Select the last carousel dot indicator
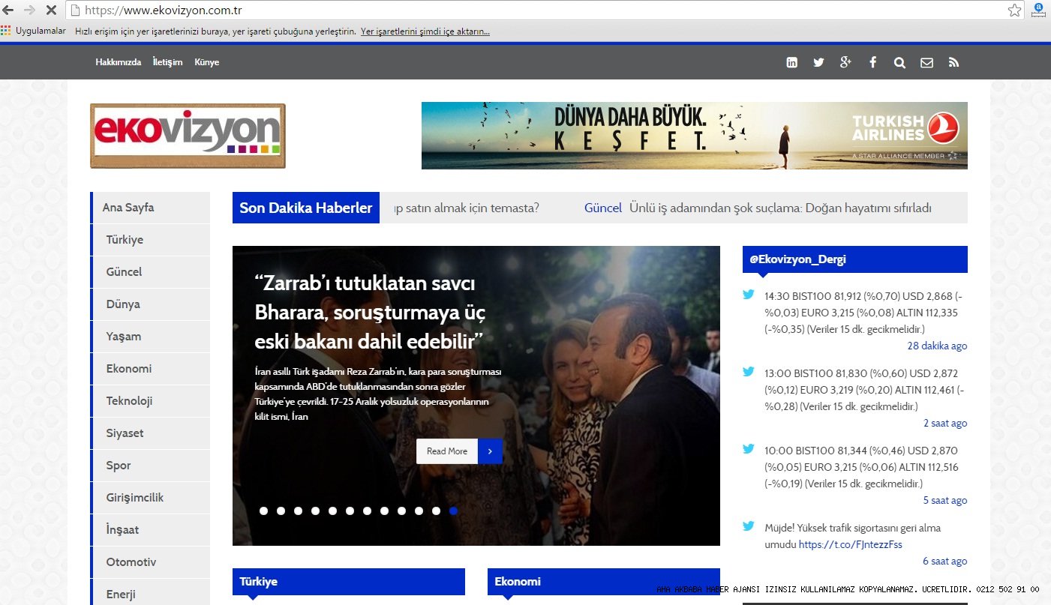The width and height of the screenshot is (1051, 605). tap(452, 511)
